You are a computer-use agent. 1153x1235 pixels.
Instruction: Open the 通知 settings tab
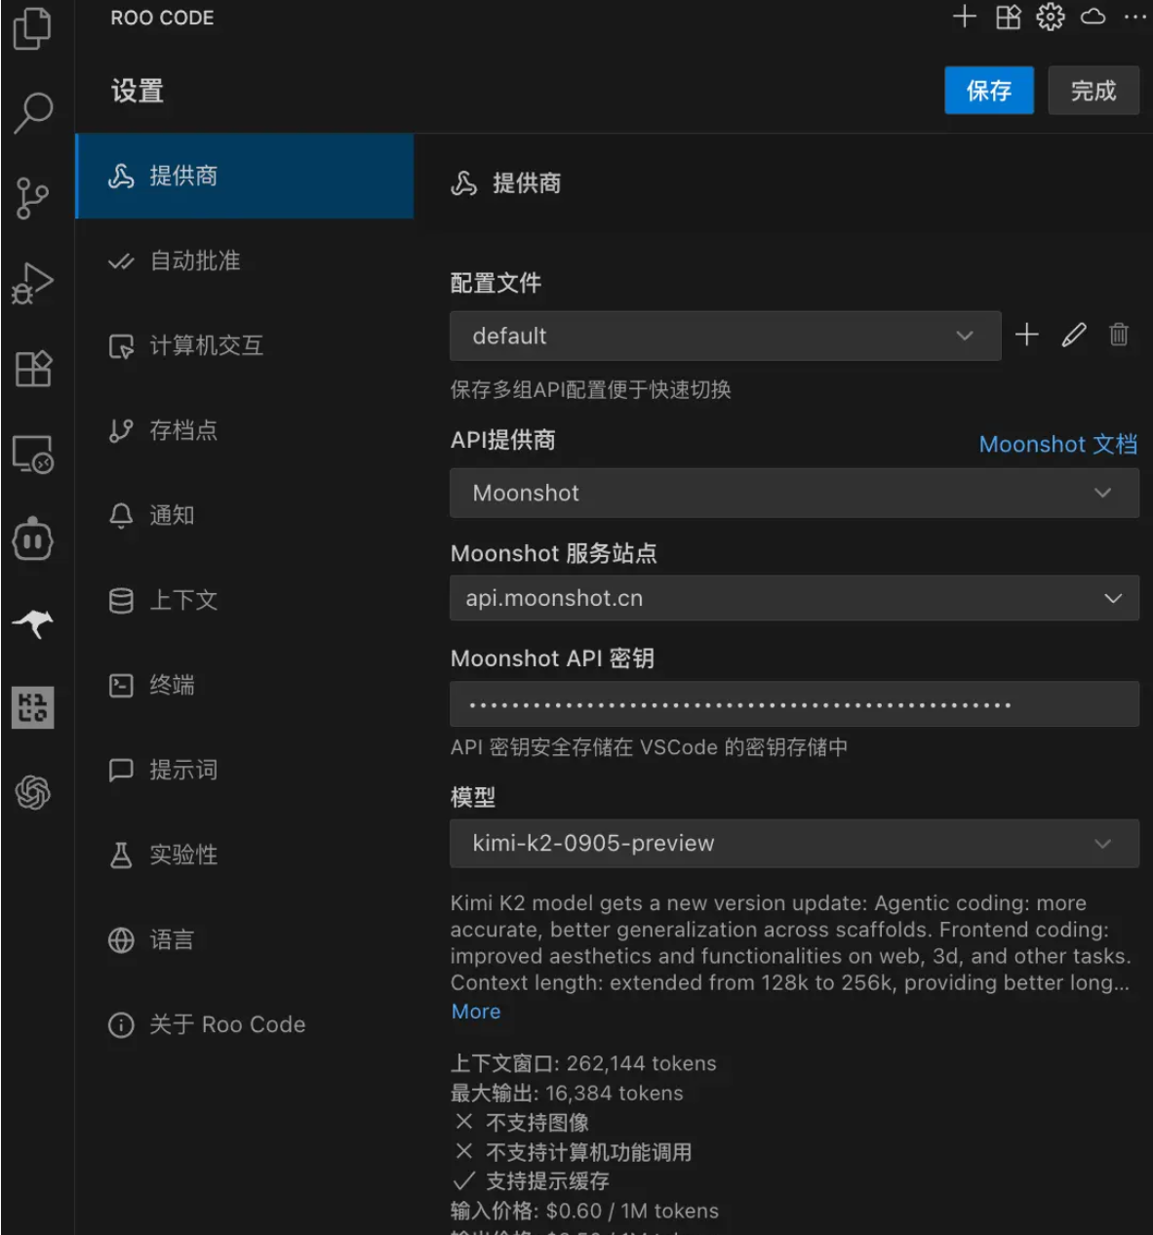point(245,515)
